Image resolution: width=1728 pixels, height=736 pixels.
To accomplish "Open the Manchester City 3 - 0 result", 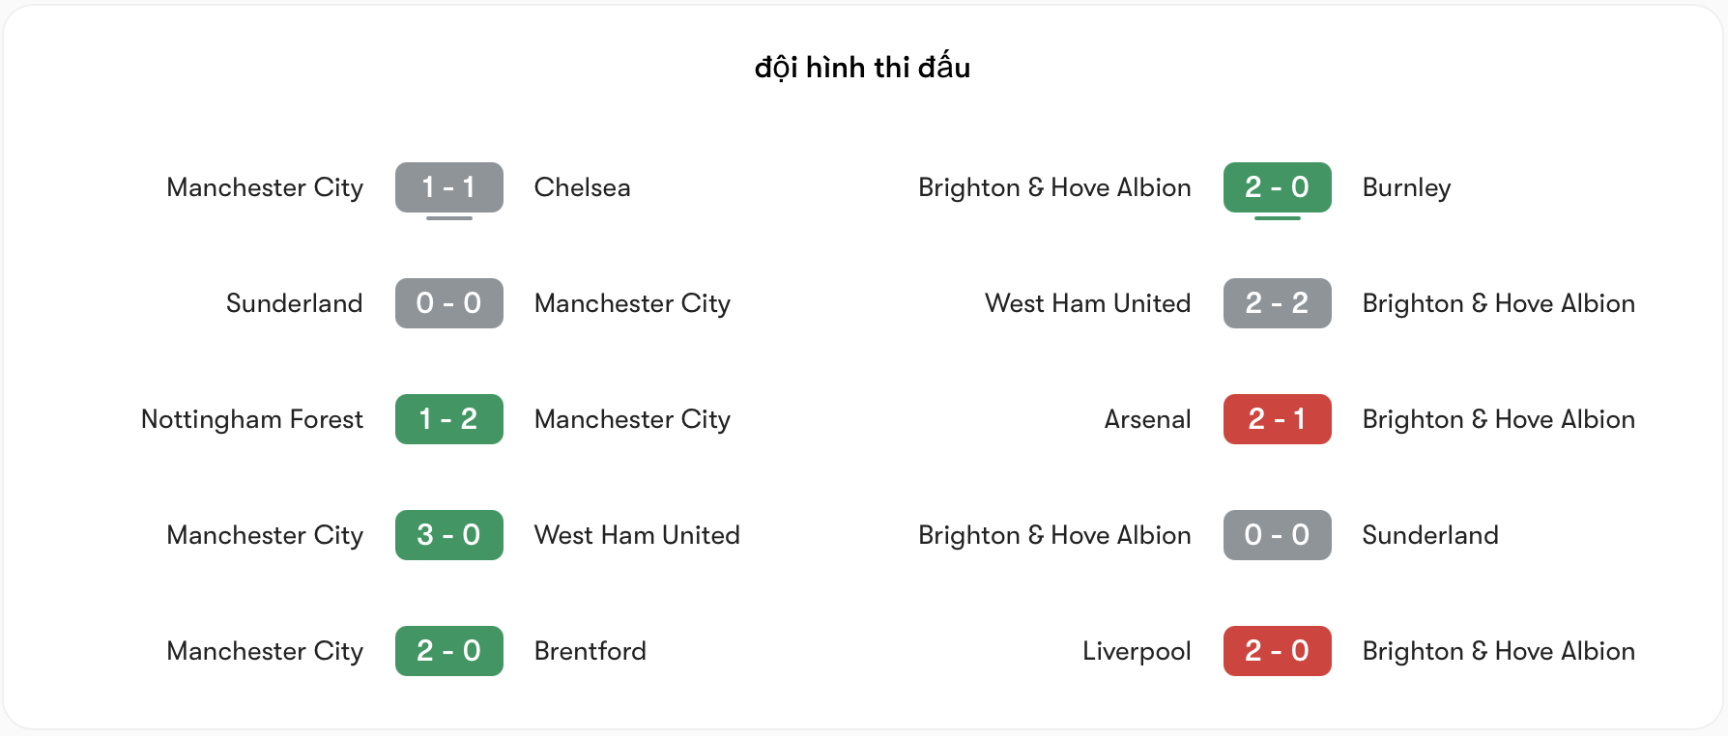I will pos(448,535).
